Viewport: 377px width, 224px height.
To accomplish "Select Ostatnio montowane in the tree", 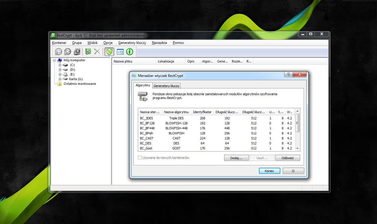I will (x=80, y=84).
